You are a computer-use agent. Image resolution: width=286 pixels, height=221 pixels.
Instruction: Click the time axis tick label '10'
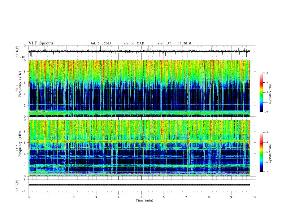pos(254,197)
